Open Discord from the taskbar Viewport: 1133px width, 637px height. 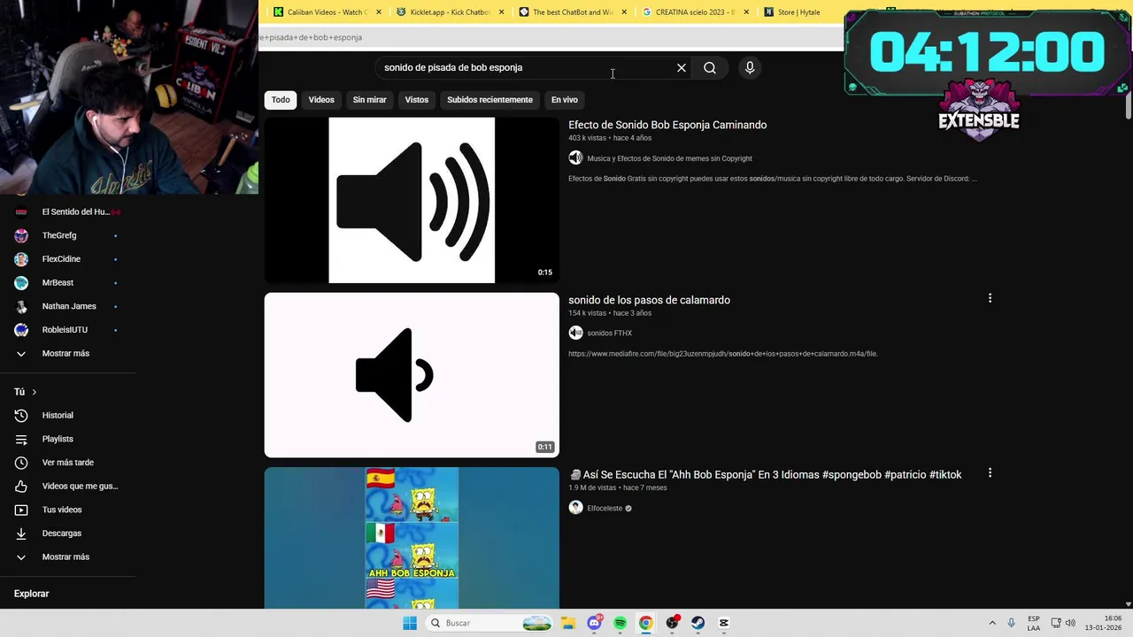click(x=594, y=623)
